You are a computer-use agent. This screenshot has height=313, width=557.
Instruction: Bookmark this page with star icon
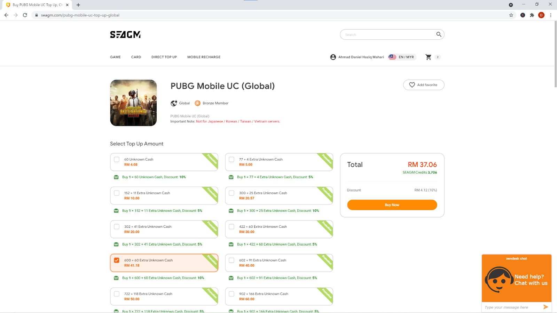(511, 15)
